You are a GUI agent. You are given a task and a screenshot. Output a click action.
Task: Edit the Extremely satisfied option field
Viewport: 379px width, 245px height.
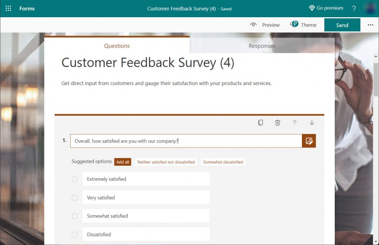(x=146, y=179)
